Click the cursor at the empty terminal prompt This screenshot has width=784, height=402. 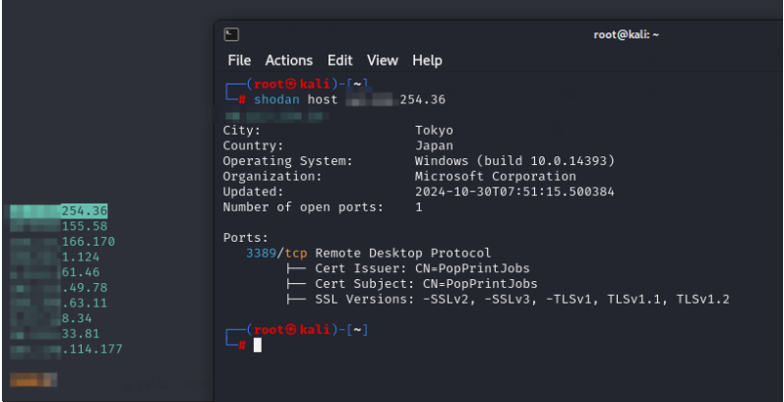pyautogui.click(x=257, y=345)
